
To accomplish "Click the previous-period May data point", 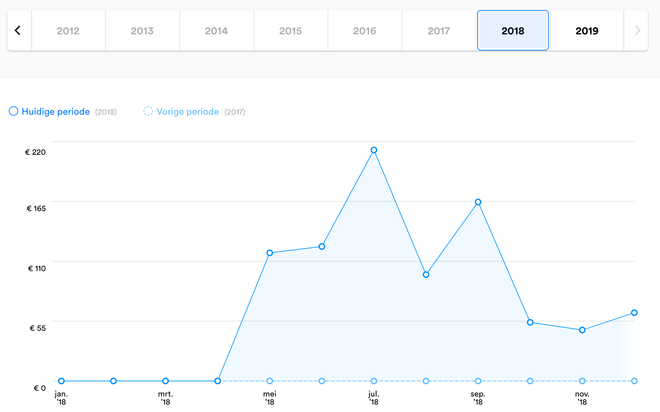I will tap(270, 381).
